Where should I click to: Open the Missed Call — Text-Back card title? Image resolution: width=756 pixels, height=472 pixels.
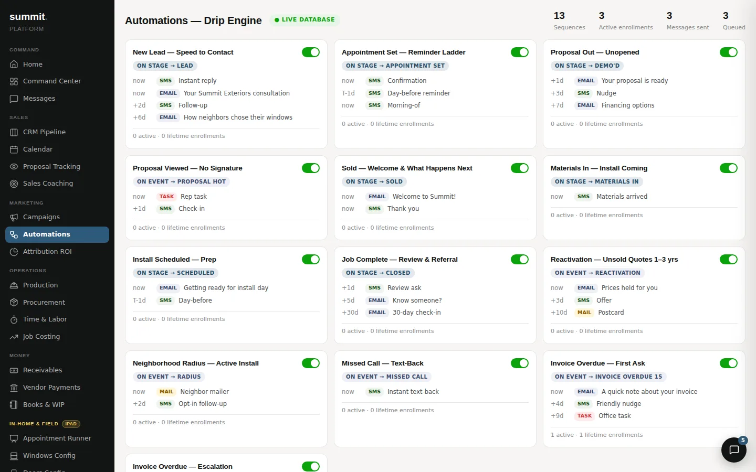click(x=382, y=363)
